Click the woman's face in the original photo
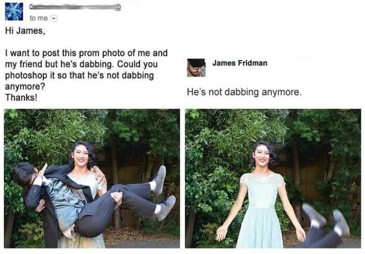This screenshot has height=254, width=365. click(81, 156)
